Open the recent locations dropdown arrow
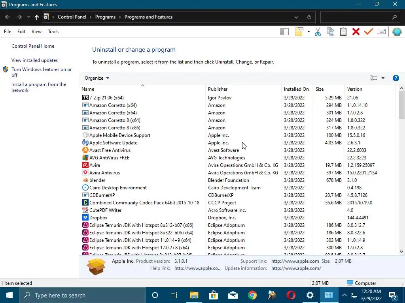Viewport: 405px width, 303px height. tap(28, 17)
